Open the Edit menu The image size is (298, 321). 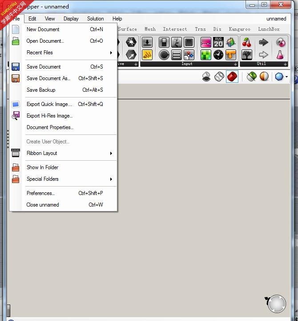(x=32, y=19)
